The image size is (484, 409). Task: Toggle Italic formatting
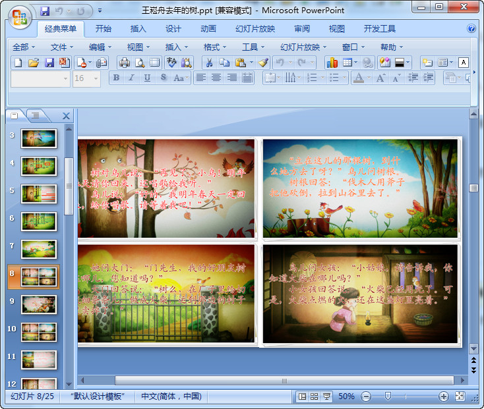pyautogui.click(x=132, y=78)
